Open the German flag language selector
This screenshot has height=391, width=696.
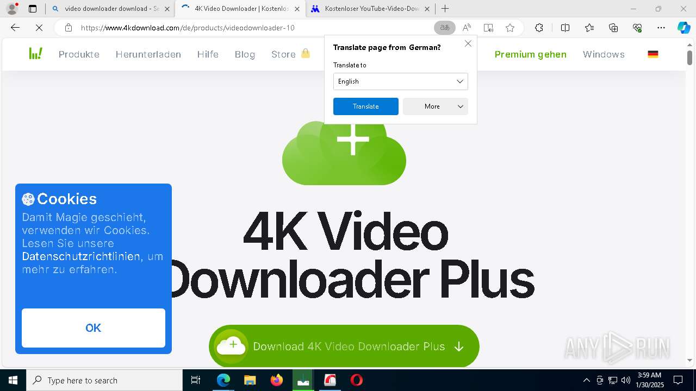point(653,54)
